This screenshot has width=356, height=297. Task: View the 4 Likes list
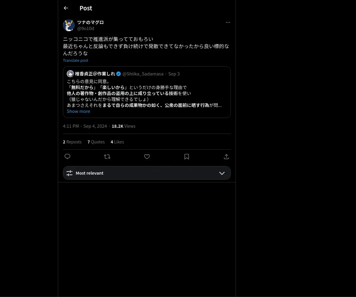pyautogui.click(x=117, y=142)
